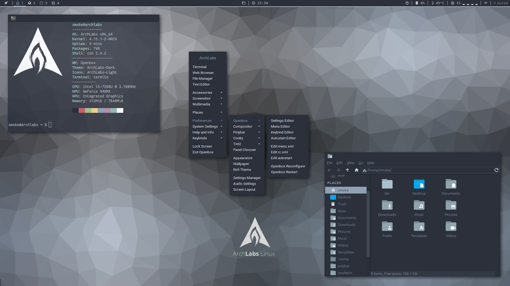Select the Keybind Editor menu entry

click(x=282, y=132)
